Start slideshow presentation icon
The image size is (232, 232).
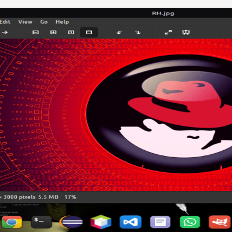coord(186,32)
